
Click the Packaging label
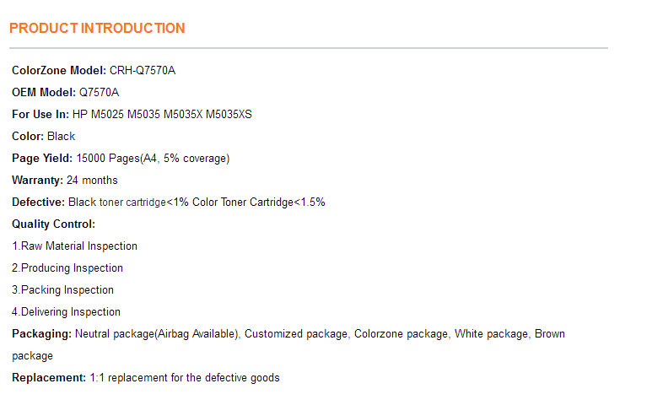tap(41, 334)
